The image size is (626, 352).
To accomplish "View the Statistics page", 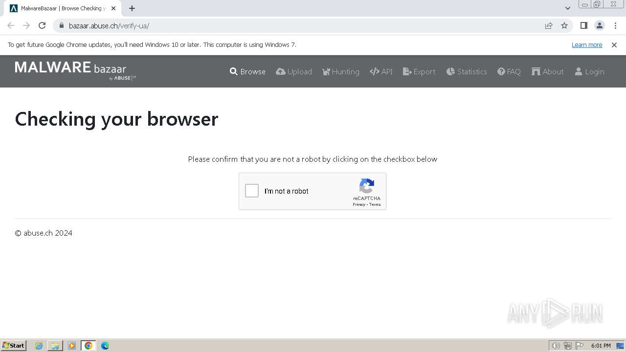I will [x=467, y=71].
